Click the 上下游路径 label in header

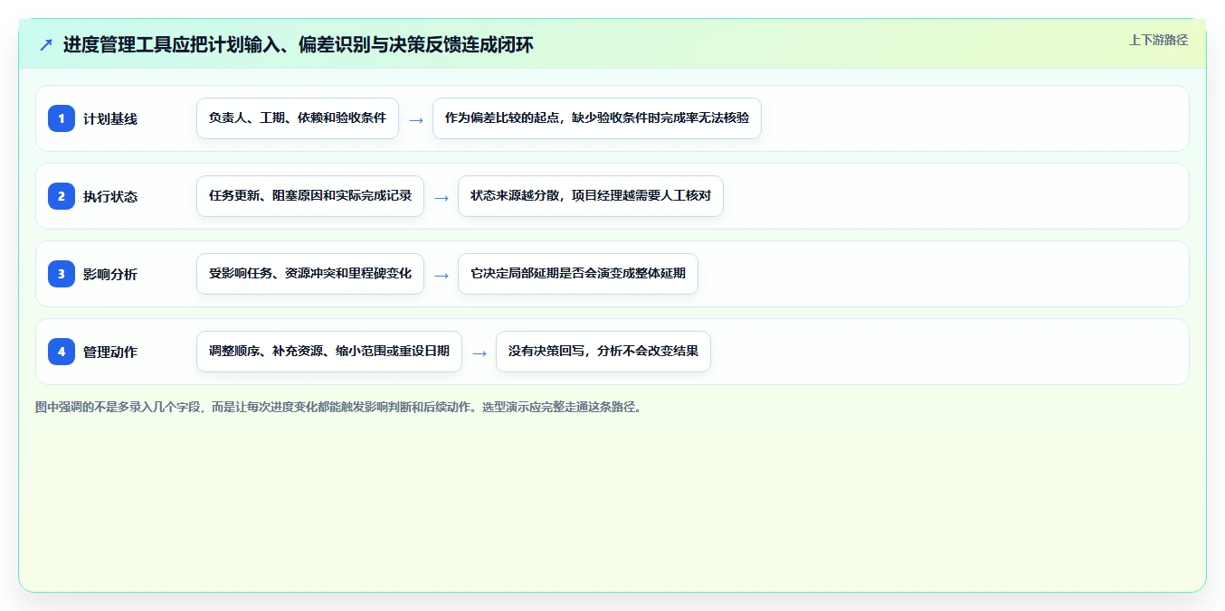click(1158, 40)
